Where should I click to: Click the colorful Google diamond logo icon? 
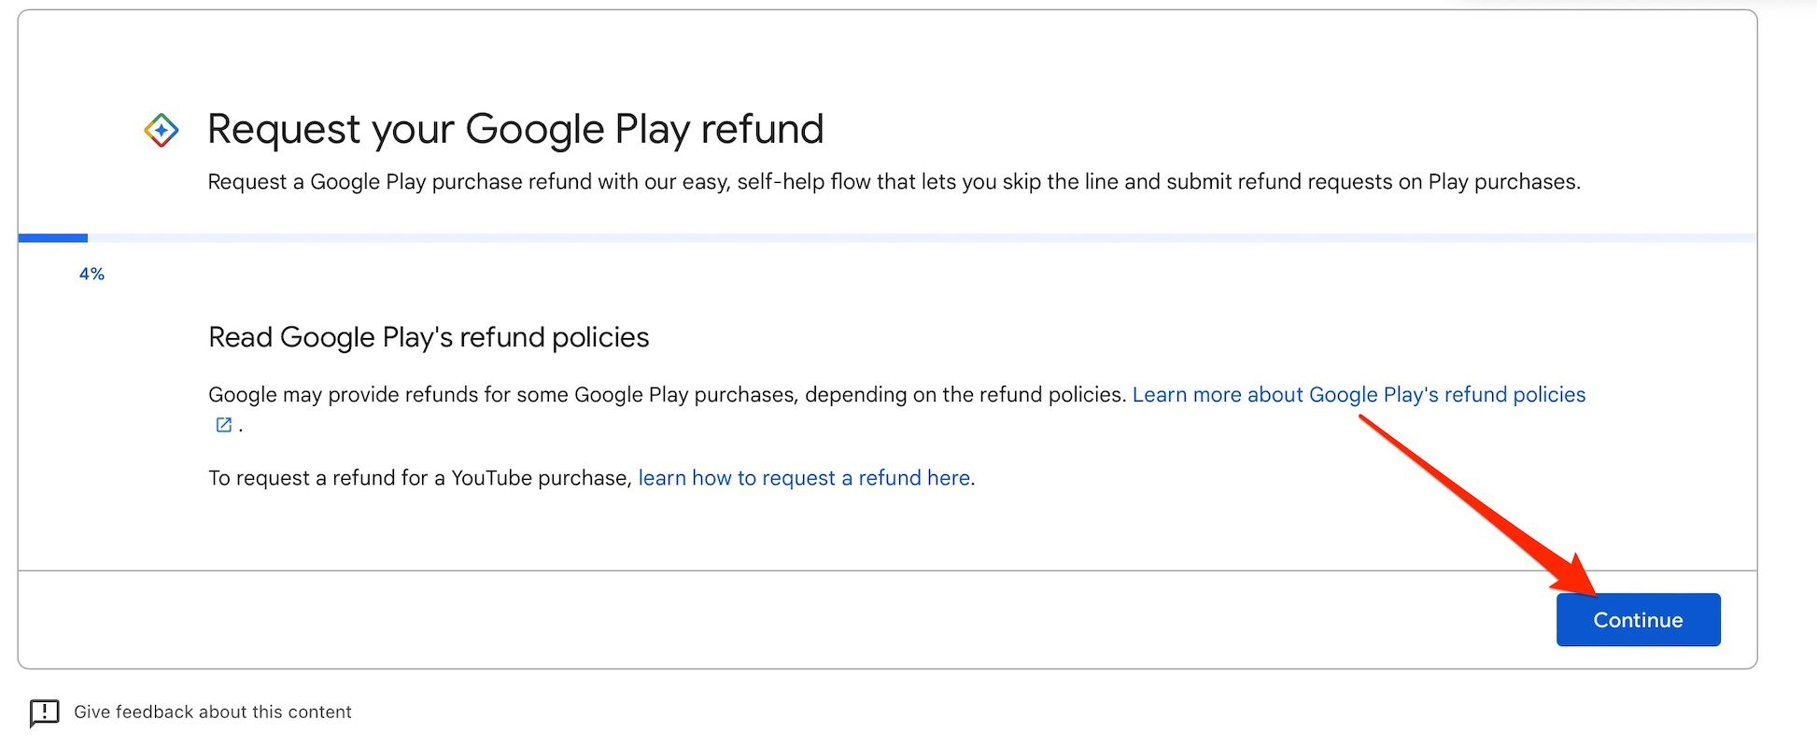coord(162,130)
